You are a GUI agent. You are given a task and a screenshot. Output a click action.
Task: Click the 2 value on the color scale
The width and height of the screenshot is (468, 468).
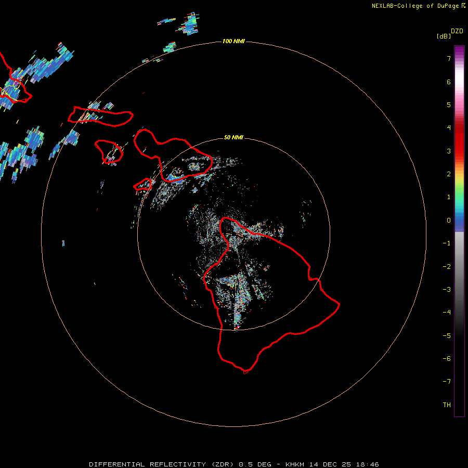pyautogui.click(x=449, y=174)
